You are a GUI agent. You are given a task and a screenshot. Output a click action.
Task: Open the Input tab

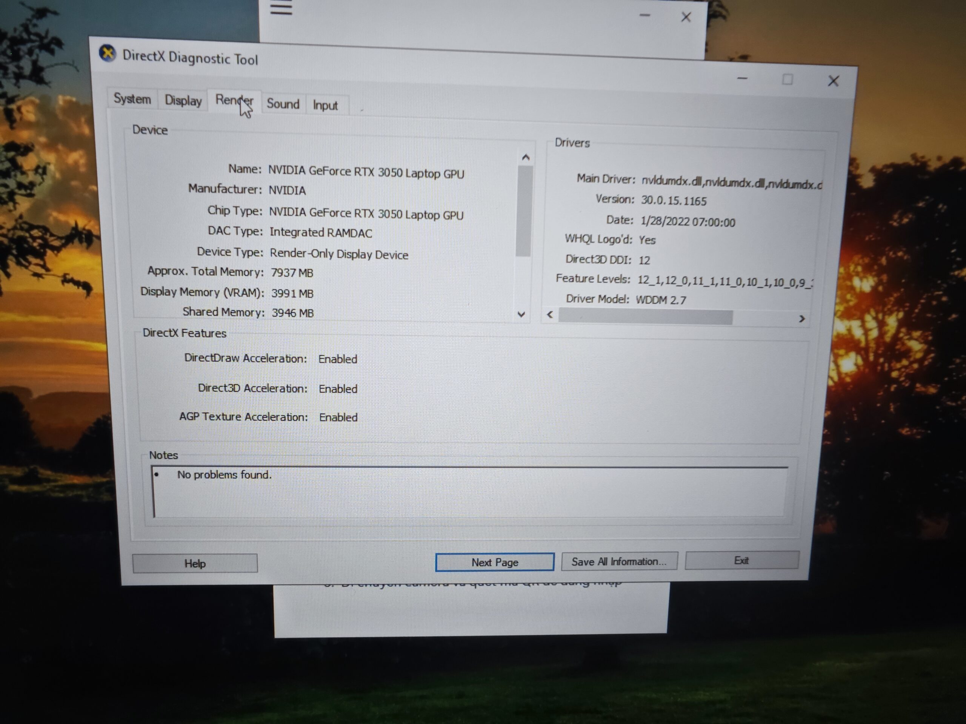click(x=325, y=105)
